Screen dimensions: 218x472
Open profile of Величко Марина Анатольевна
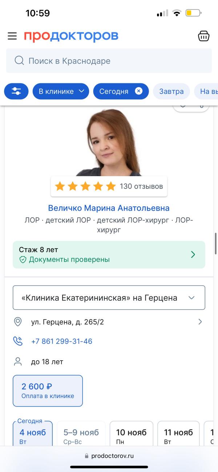point(109,208)
